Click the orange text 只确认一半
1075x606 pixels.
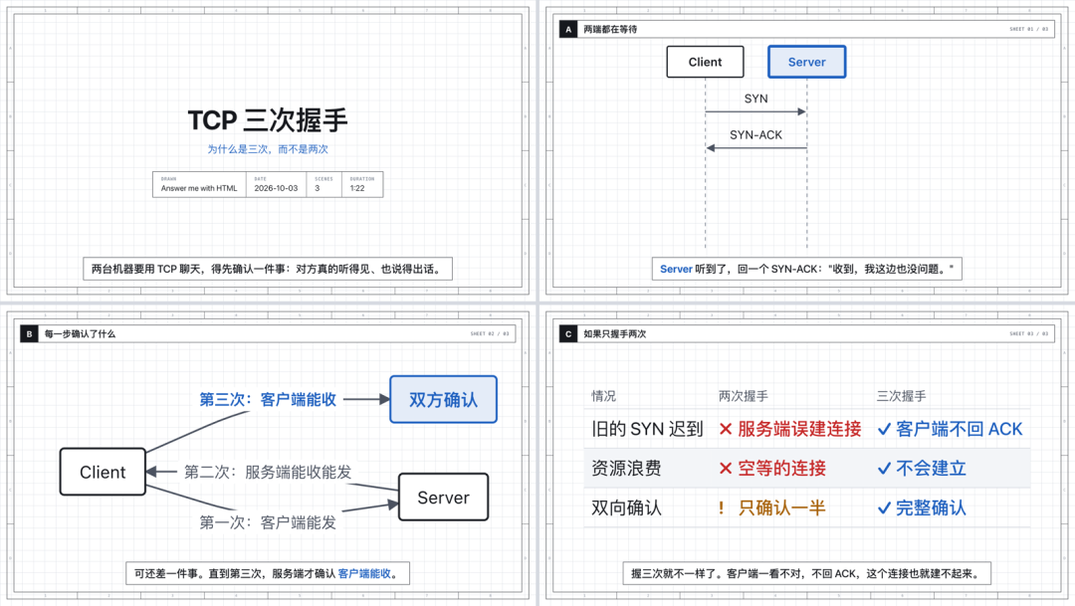[x=782, y=507]
